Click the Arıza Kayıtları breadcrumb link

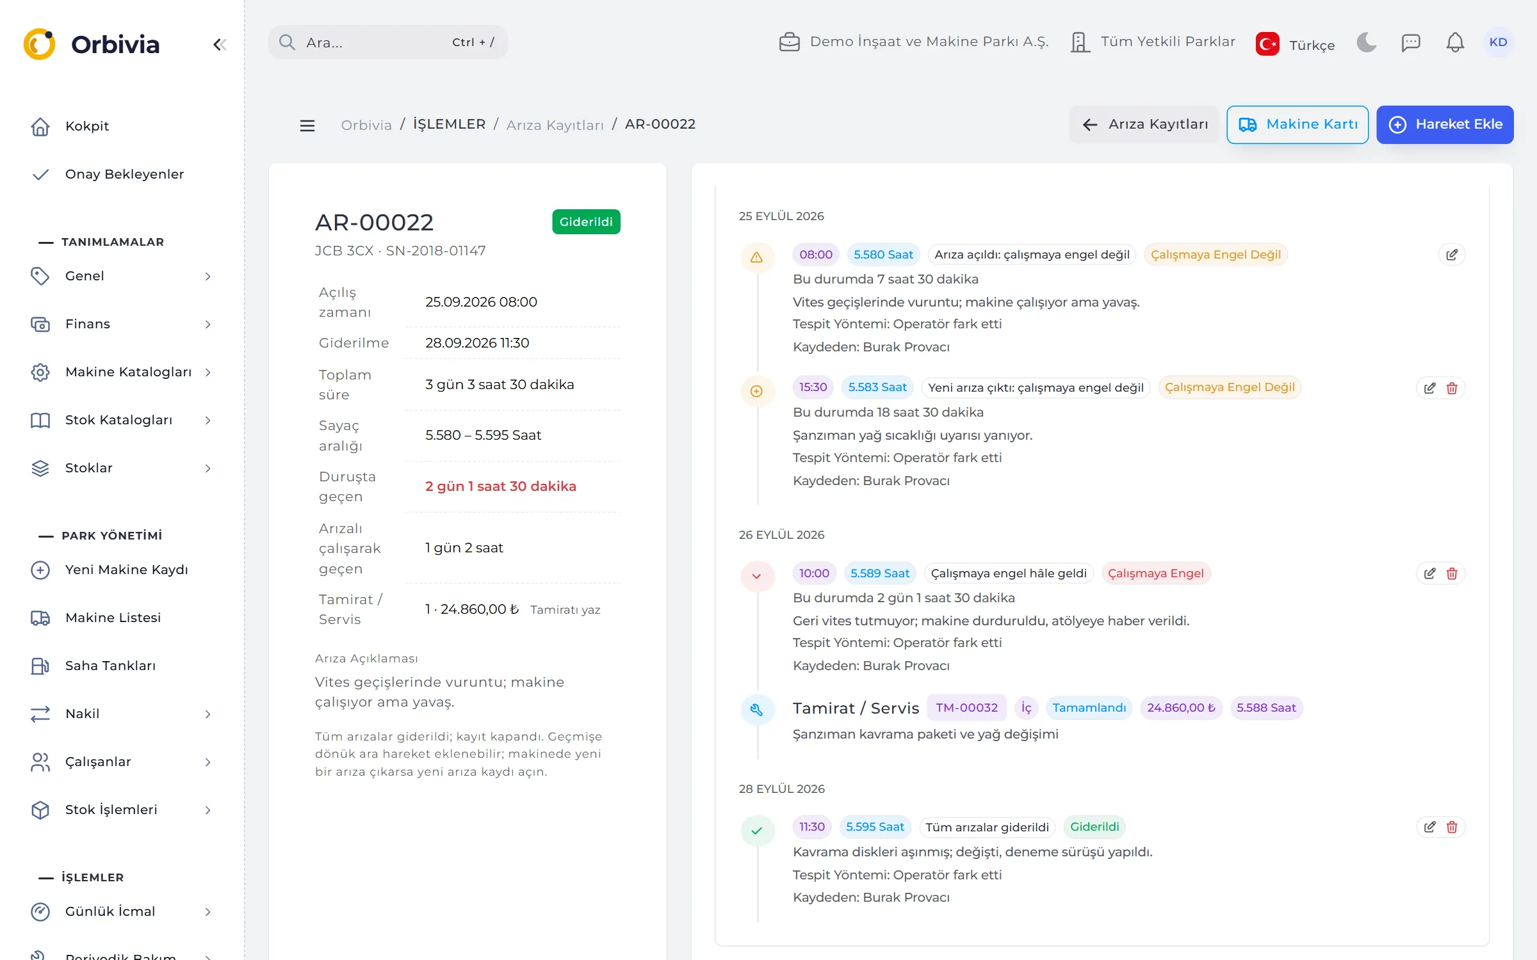pos(555,125)
